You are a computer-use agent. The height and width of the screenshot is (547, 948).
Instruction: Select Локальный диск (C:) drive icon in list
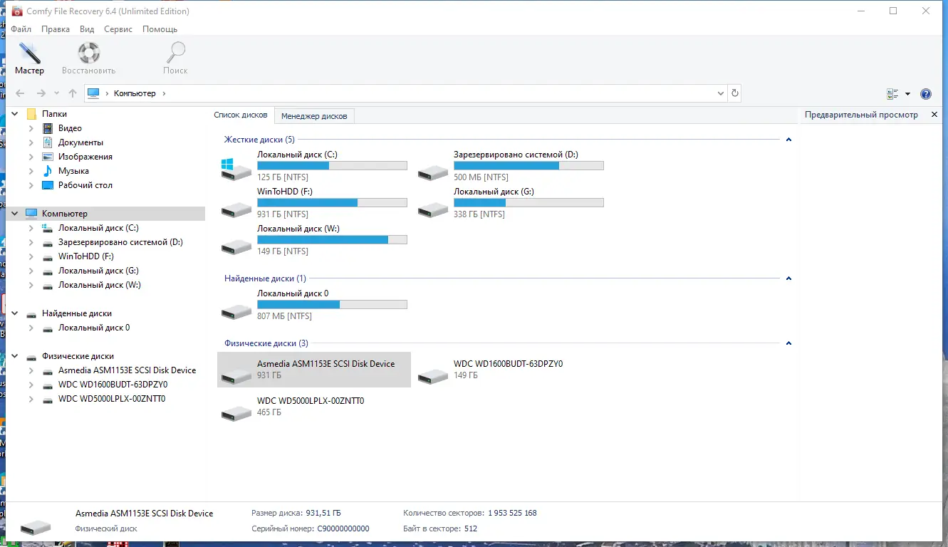point(236,170)
